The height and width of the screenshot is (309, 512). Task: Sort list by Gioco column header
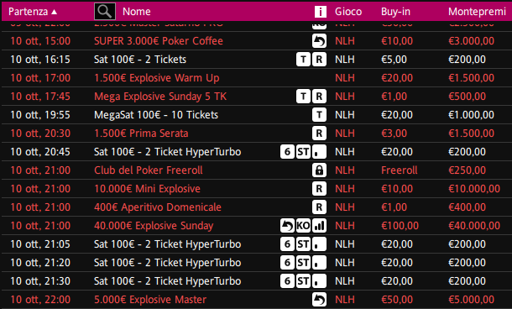pyautogui.click(x=348, y=12)
